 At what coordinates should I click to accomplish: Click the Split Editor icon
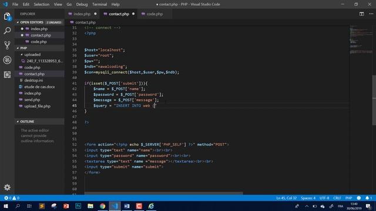click(362, 14)
